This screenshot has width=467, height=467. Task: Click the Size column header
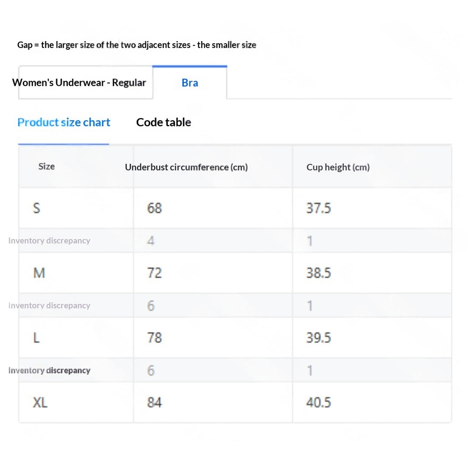[x=47, y=166]
